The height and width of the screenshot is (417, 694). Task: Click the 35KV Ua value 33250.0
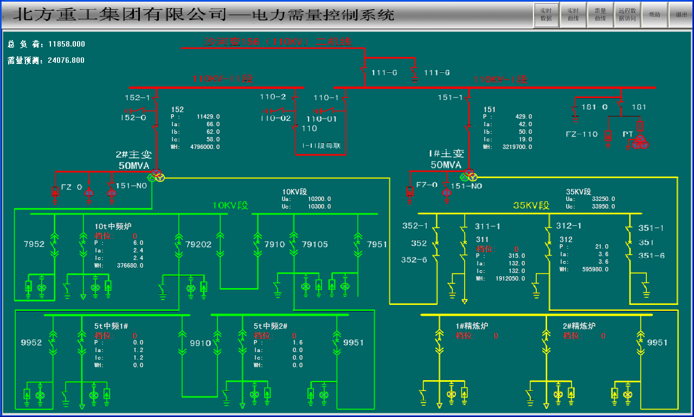[603, 199]
